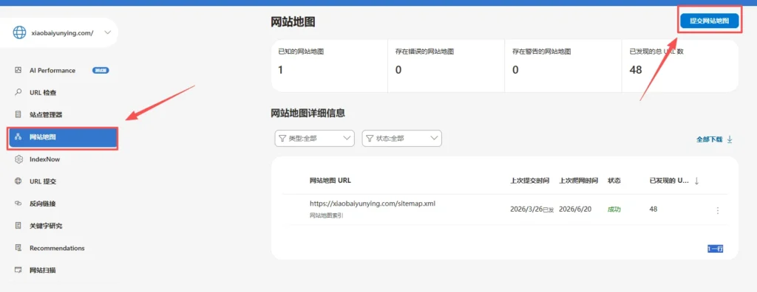Sort by 网站地图 URL column header
Image resolution: width=757 pixels, height=292 pixels.
[330, 181]
